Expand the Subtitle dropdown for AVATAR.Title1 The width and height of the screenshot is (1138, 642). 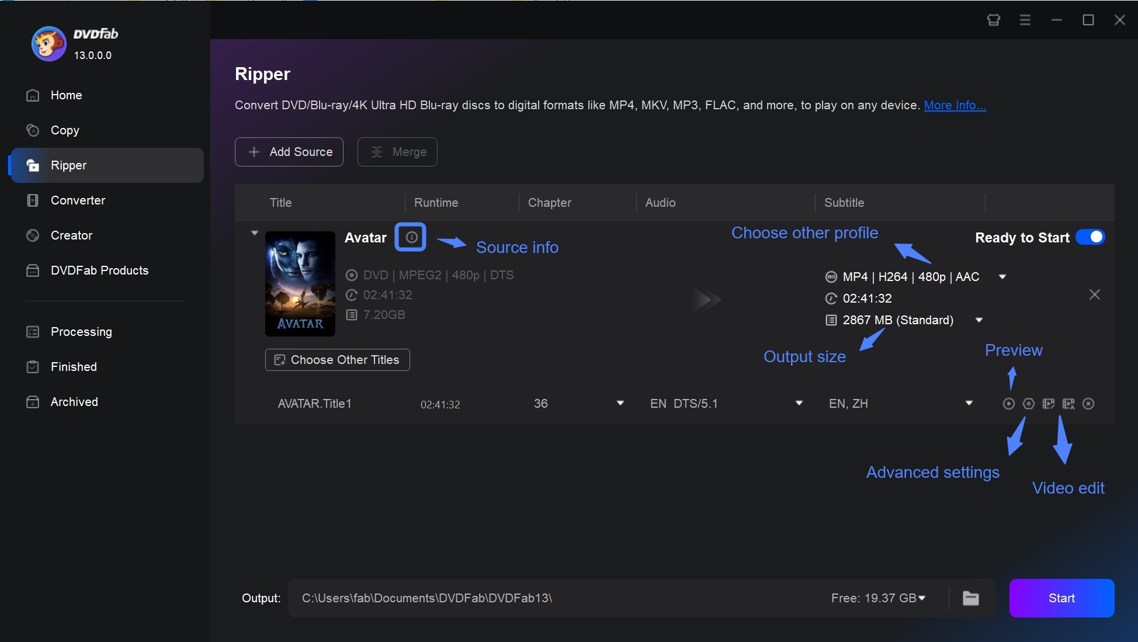pos(970,402)
